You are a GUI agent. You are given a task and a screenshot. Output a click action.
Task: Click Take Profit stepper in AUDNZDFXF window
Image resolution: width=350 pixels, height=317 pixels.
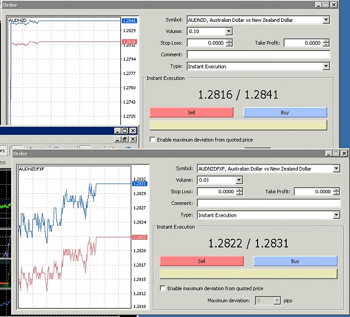click(336, 192)
